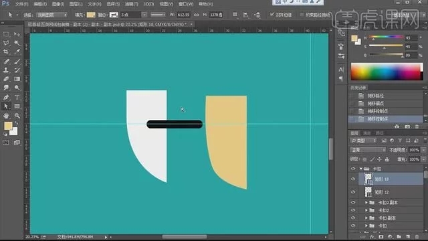The width and height of the screenshot is (428, 241).
Task: Create a new group folder icon
Action: (x=399, y=237)
